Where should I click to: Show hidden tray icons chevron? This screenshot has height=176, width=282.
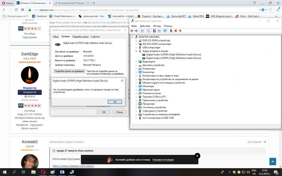click(229, 172)
